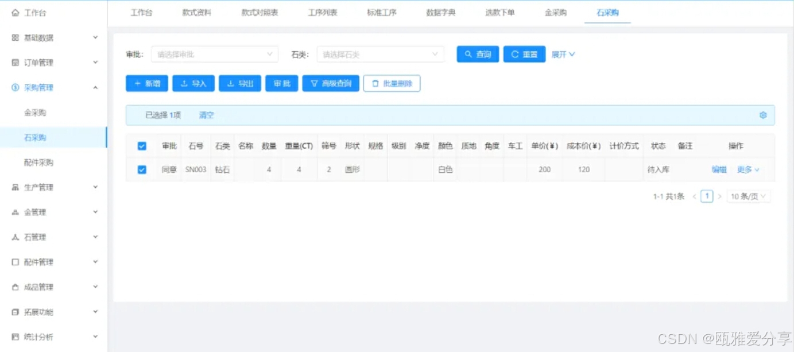This screenshot has width=794, height=352.
Task: Click page number 1 in pagination
Action: 707,196
